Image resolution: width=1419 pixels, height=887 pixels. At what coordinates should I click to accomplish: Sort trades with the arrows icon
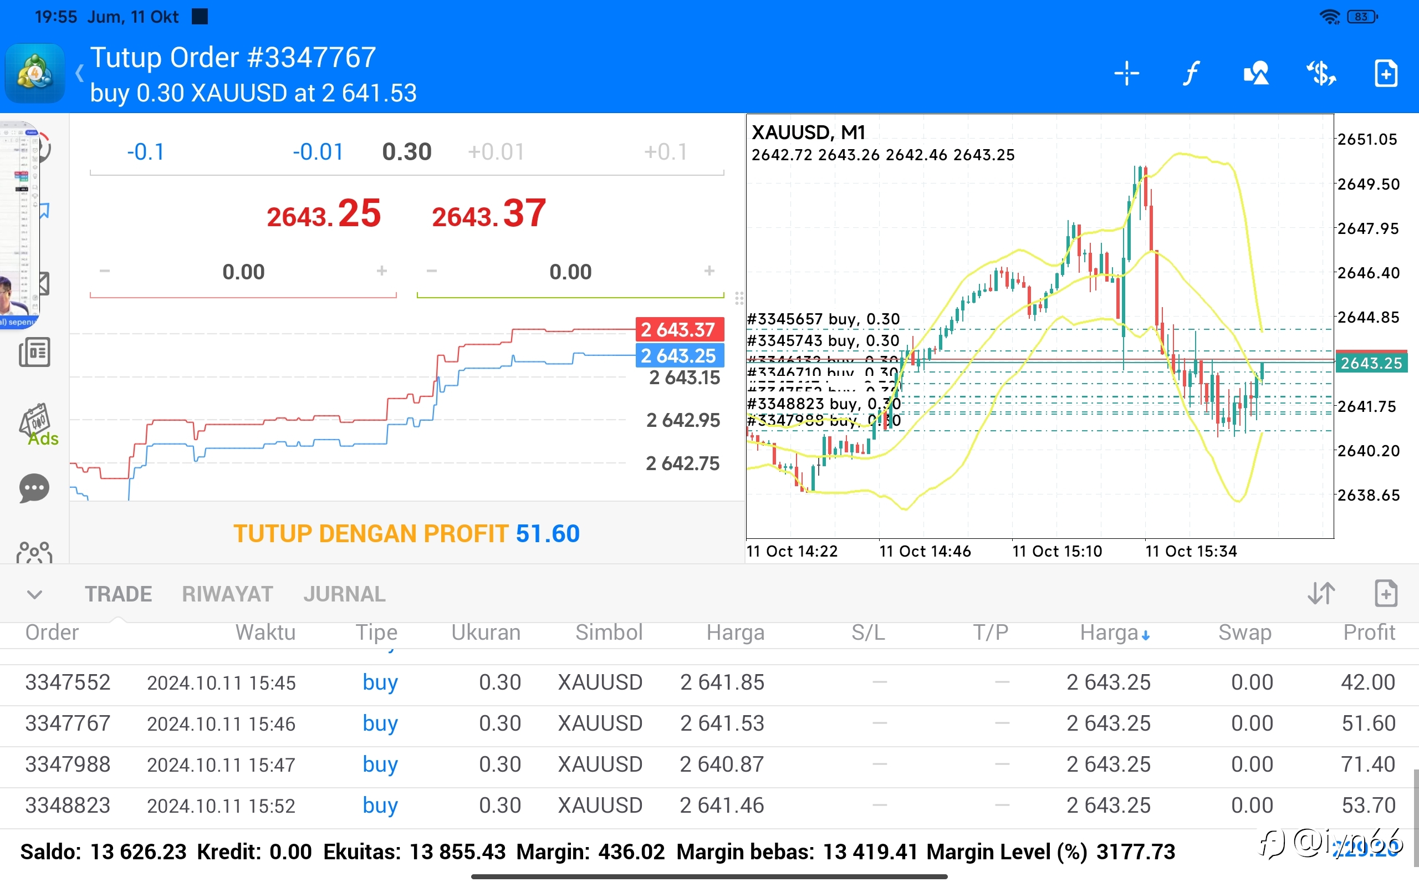pos(1321,594)
